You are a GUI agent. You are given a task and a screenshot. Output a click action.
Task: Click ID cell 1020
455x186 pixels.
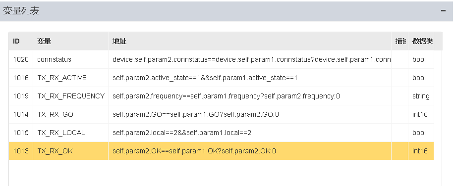coord(21,59)
